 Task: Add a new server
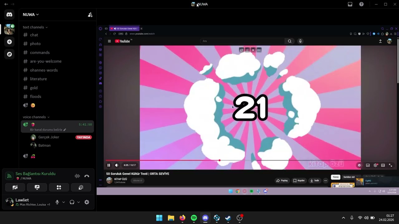[x=9, y=42]
